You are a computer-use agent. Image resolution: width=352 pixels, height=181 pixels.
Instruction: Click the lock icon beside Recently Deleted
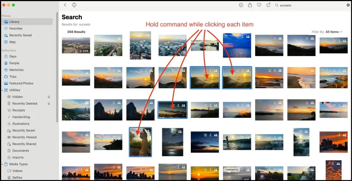coord(49,103)
